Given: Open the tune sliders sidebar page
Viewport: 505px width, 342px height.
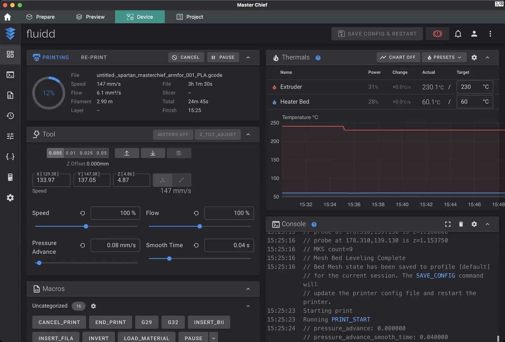Looking at the screenshot, I should pos(10,136).
